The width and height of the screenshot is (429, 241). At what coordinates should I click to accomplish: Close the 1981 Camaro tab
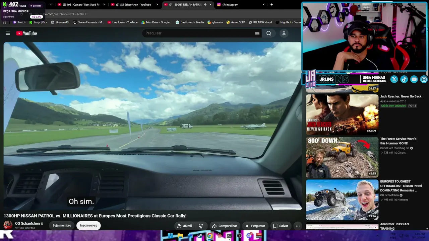(104, 5)
